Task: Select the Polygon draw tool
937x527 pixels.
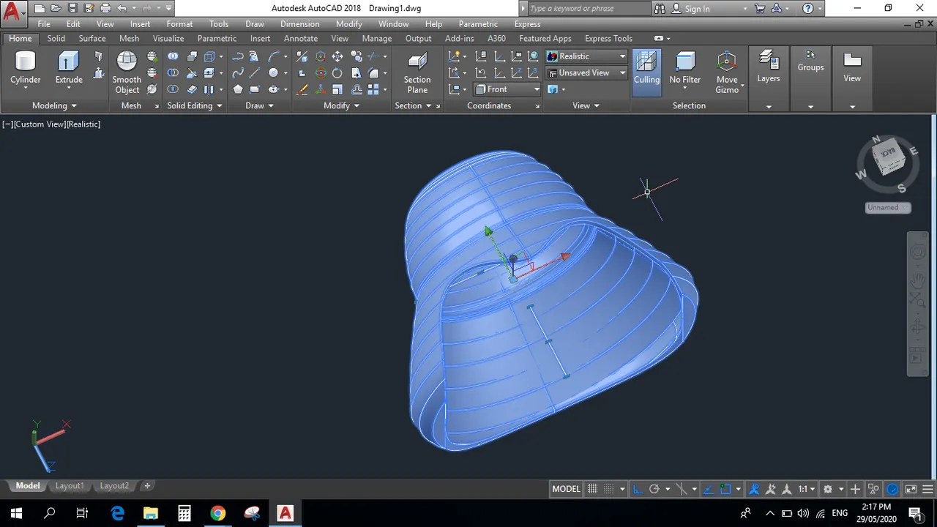Action: (x=238, y=90)
